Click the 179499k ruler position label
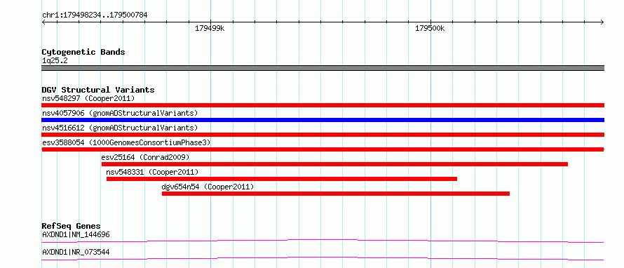The width and height of the screenshot is (624, 268). (x=210, y=29)
